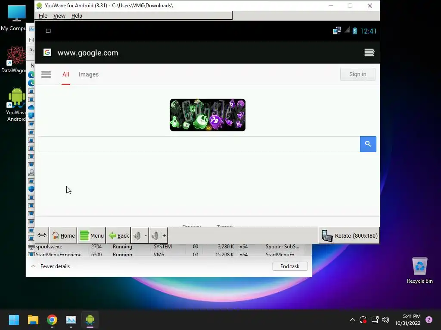This screenshot has width=441, height=330.
Task: Open the File menu in YouWave
Action: pyautogui.click(x=43, y=16)
